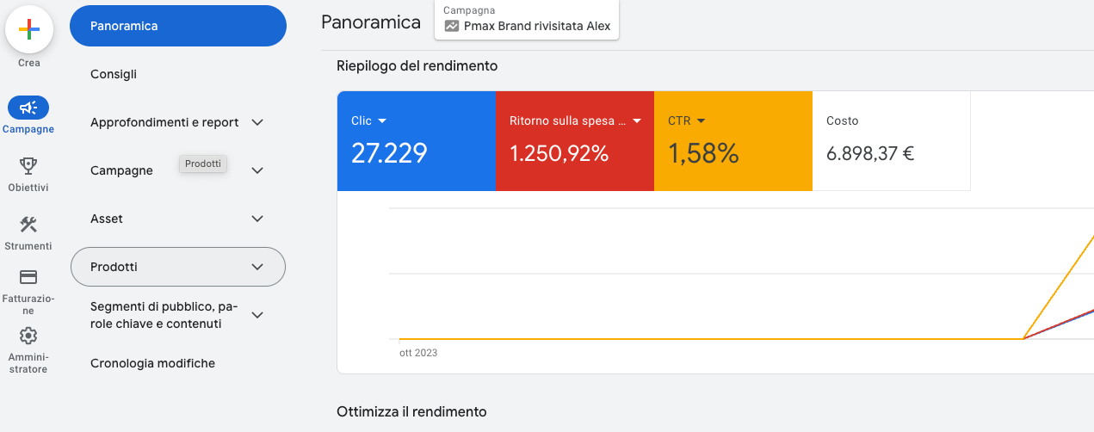Expand Approfondimenti e report section

tap(257, 122)
